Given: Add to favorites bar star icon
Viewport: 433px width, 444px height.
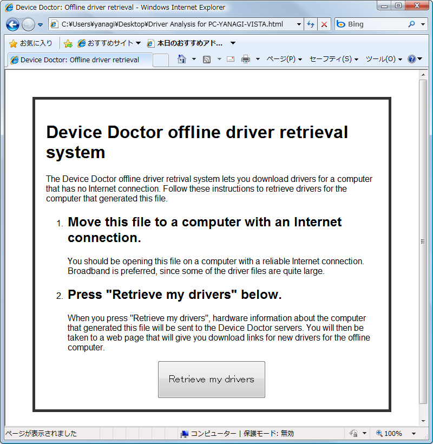Looking at the screenshot, I should click(68, 43).
